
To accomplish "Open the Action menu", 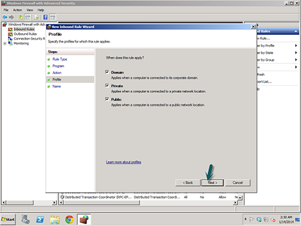I will 17,10.
